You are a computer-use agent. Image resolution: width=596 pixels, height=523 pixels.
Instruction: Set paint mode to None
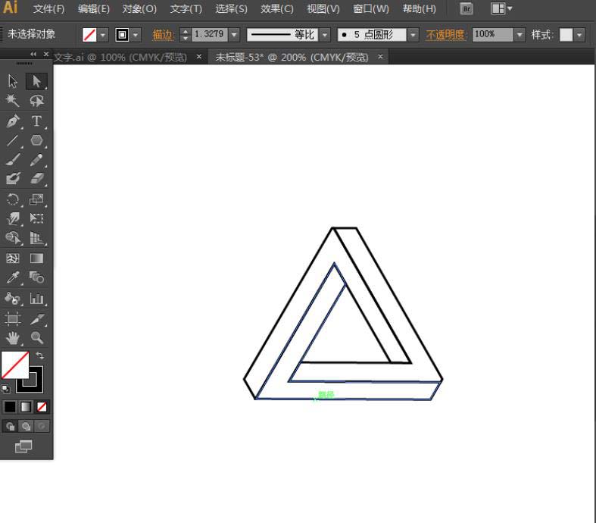42,406
